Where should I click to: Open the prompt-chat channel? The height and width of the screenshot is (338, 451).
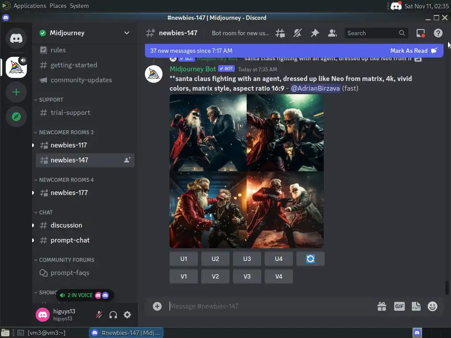tap(85, 240)
